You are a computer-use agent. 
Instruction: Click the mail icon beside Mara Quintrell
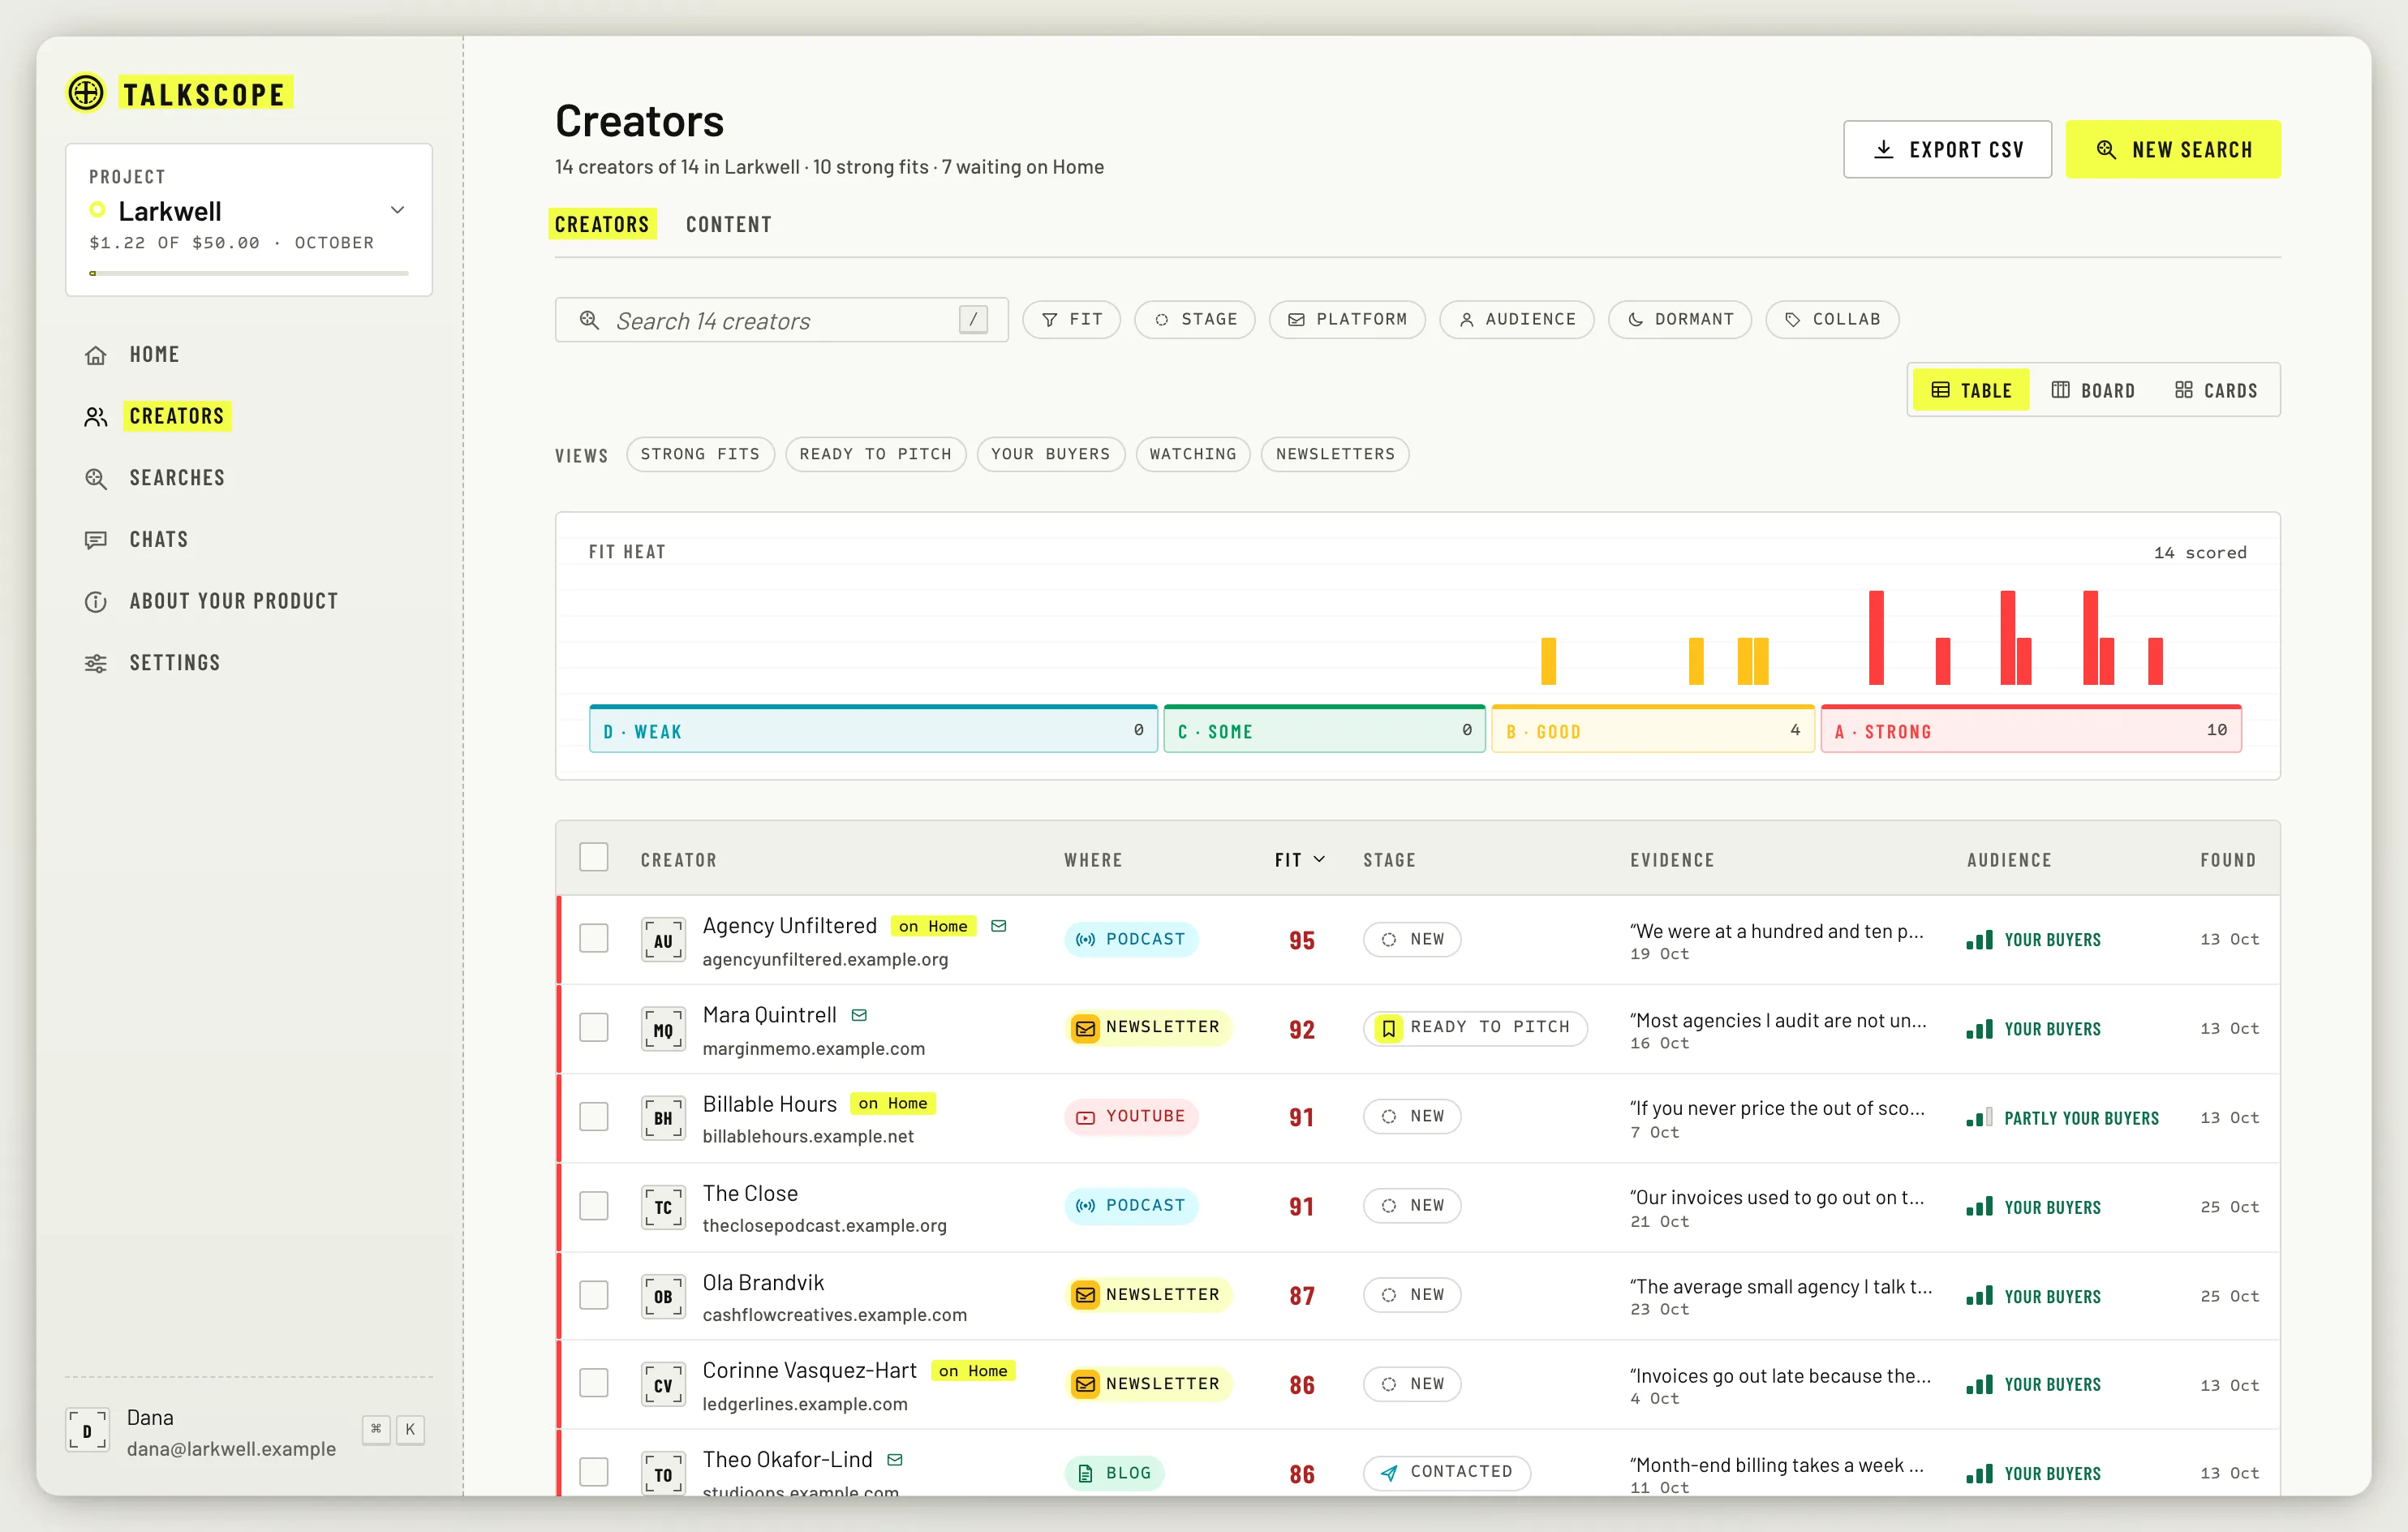click(859, 1015)
